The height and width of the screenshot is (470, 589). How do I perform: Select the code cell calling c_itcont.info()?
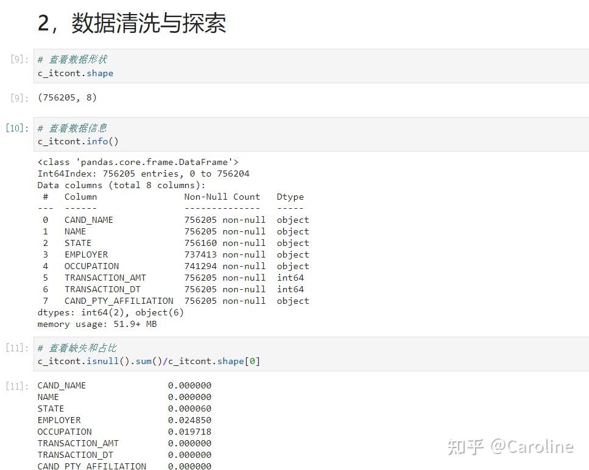[76, 141]
